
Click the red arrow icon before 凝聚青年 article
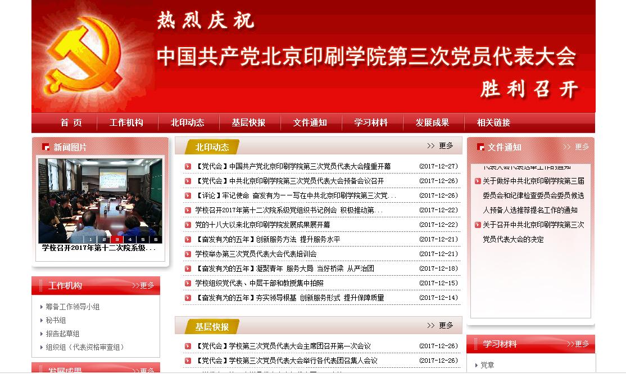[x=188, y=268]
